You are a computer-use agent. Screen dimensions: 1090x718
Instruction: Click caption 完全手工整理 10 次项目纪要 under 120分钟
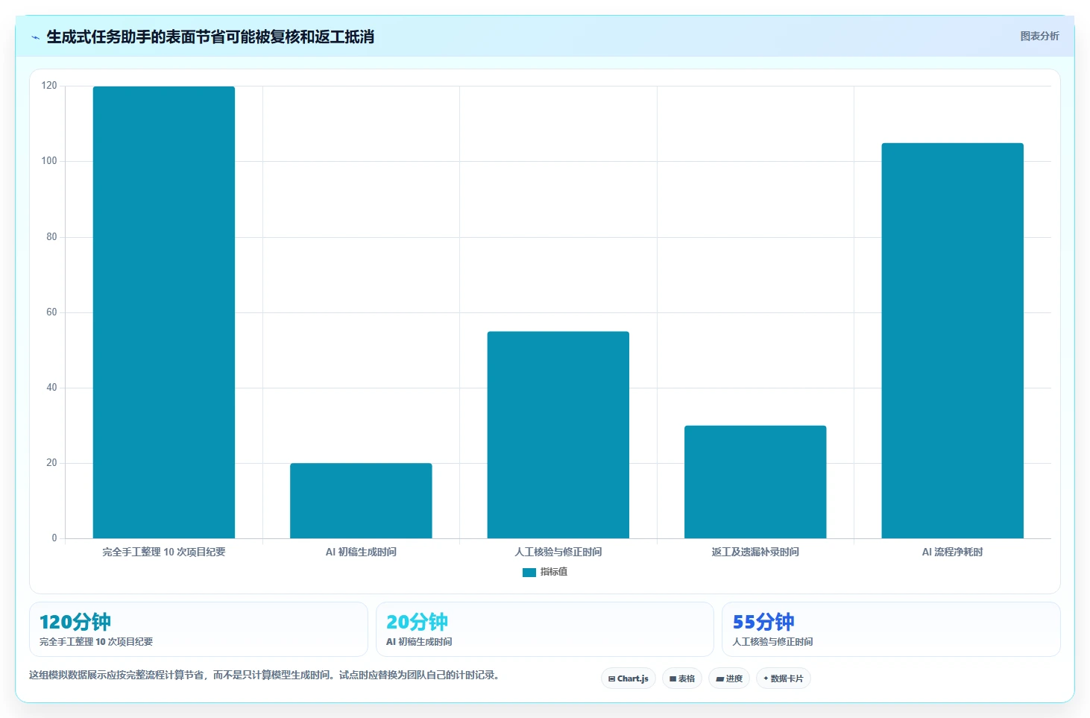[x=96, y=642]
